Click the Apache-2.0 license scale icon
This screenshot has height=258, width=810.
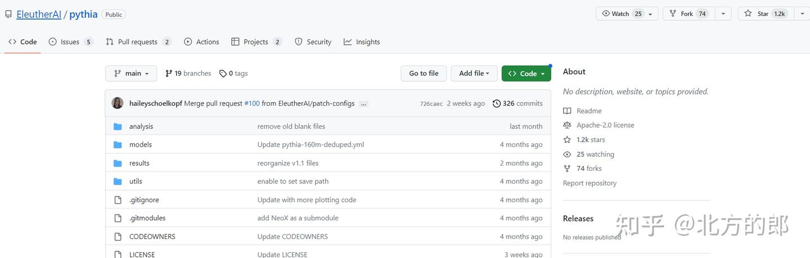tap(567, 125)
